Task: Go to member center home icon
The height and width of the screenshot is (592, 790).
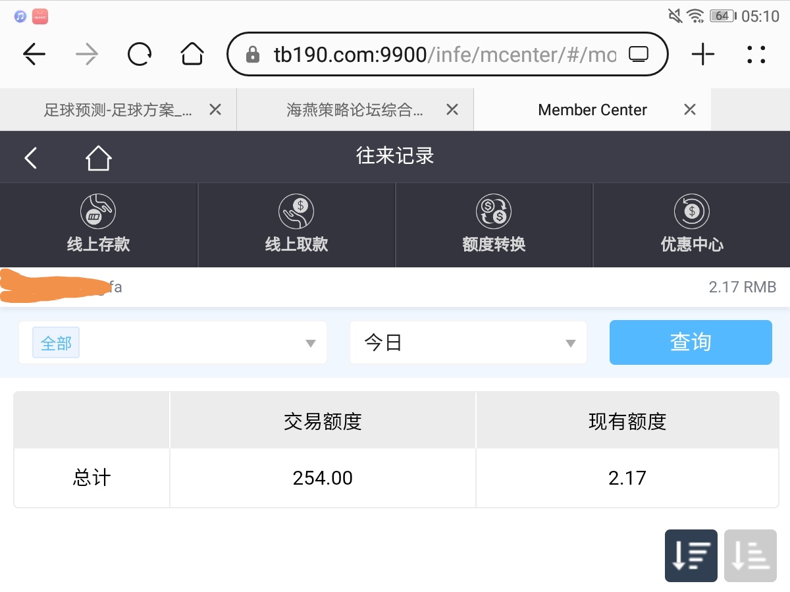Action: tap(98, 158)
